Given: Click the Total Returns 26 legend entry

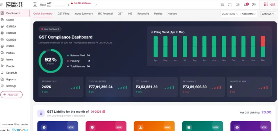Looking at the screenshot, I should (79, 66).
